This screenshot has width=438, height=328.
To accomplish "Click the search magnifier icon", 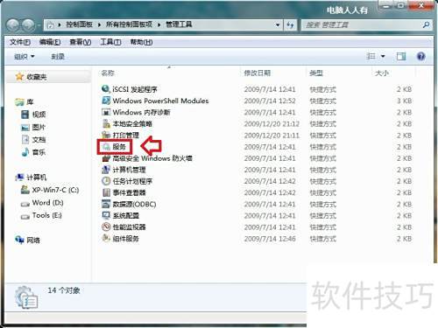I will pos(426,24).
